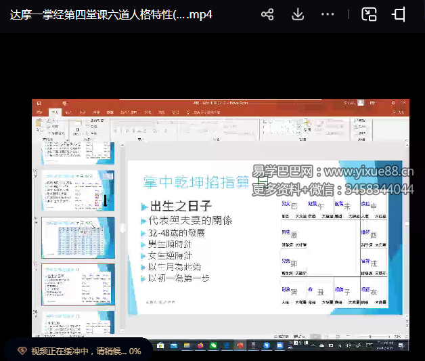Click the 出生之日子 bullet on the slide
The width and height of the screenshot is (425, 361).
coord(180,207)
